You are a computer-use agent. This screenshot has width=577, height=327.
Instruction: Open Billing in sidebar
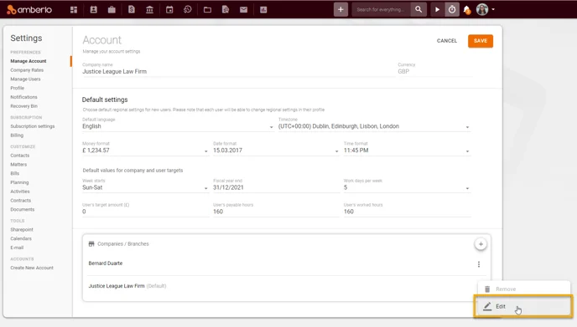[x=17, y=135]
